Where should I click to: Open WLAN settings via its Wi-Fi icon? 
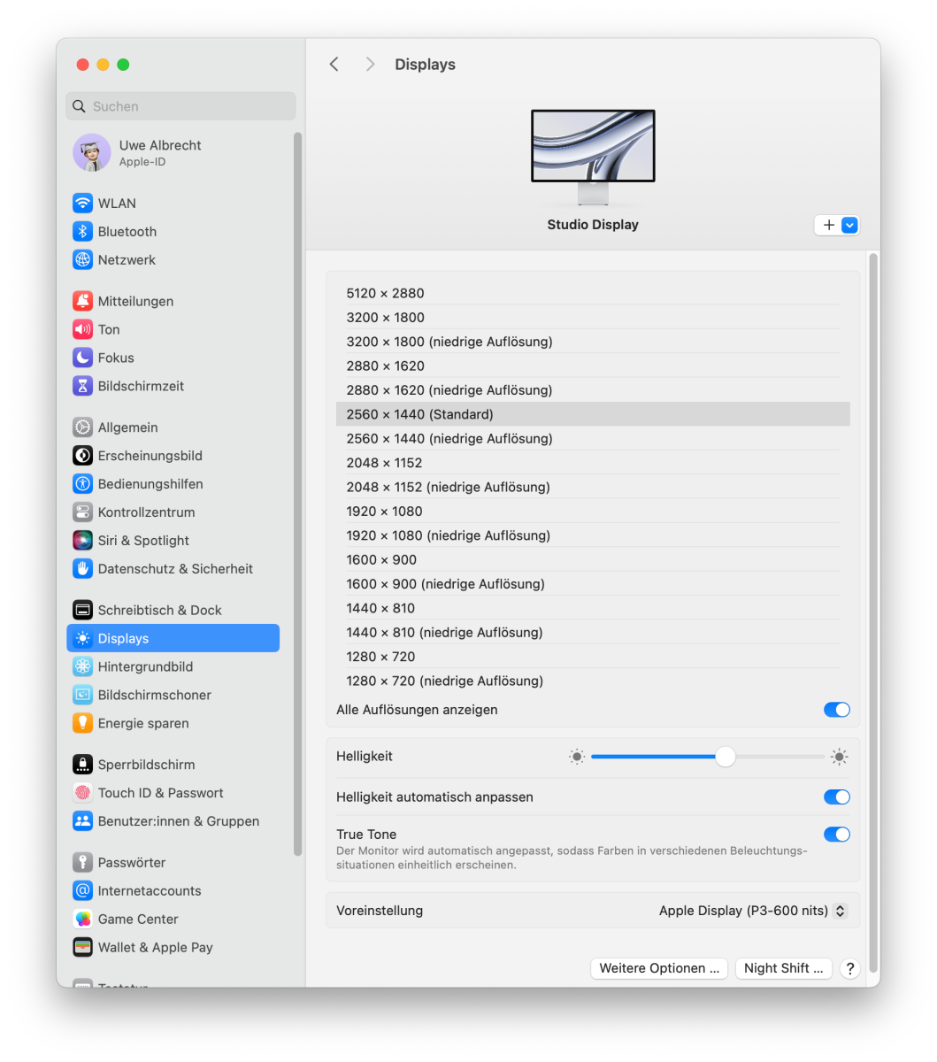click(x=82, y=204)
